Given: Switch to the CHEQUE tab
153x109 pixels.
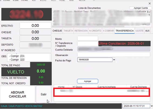Looking at the screenshot, I should click(57, 31).
